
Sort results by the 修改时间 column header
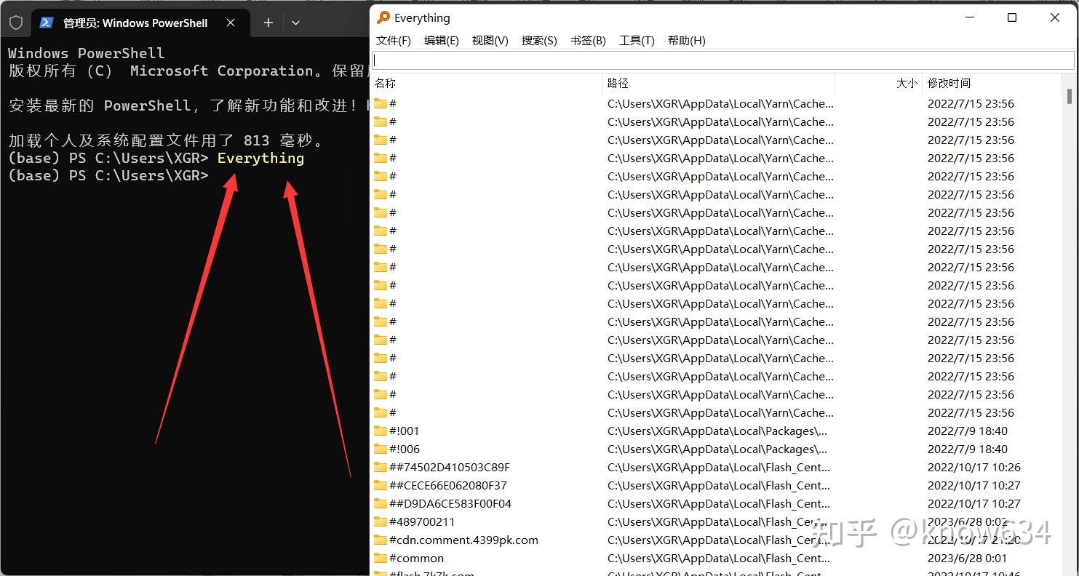point(949,82)
